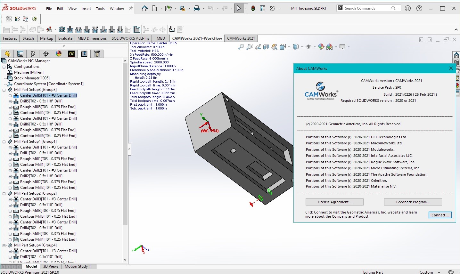Image resolution: width=460 pixels, height=274 pixels.
Task: Collapse the CommandManager ribbon chevron
Action: [x=456, y=30]
